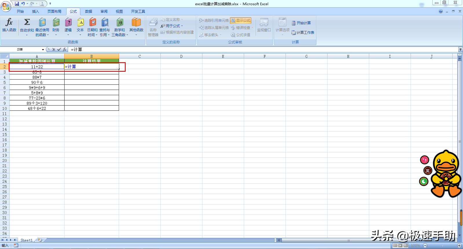
Task: Toggle 显示公式 mode
Action: coord(241,21)
